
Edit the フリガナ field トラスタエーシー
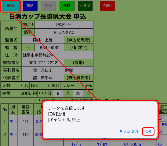click(64, 25)
